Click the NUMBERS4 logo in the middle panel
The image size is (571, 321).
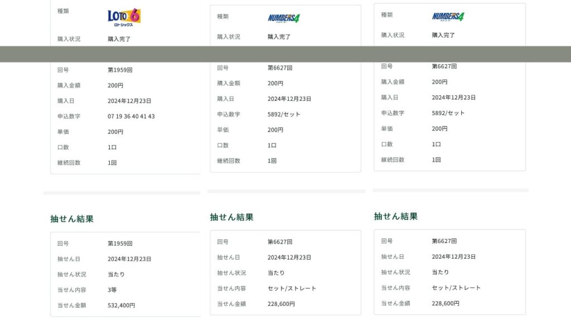point(283,18)
